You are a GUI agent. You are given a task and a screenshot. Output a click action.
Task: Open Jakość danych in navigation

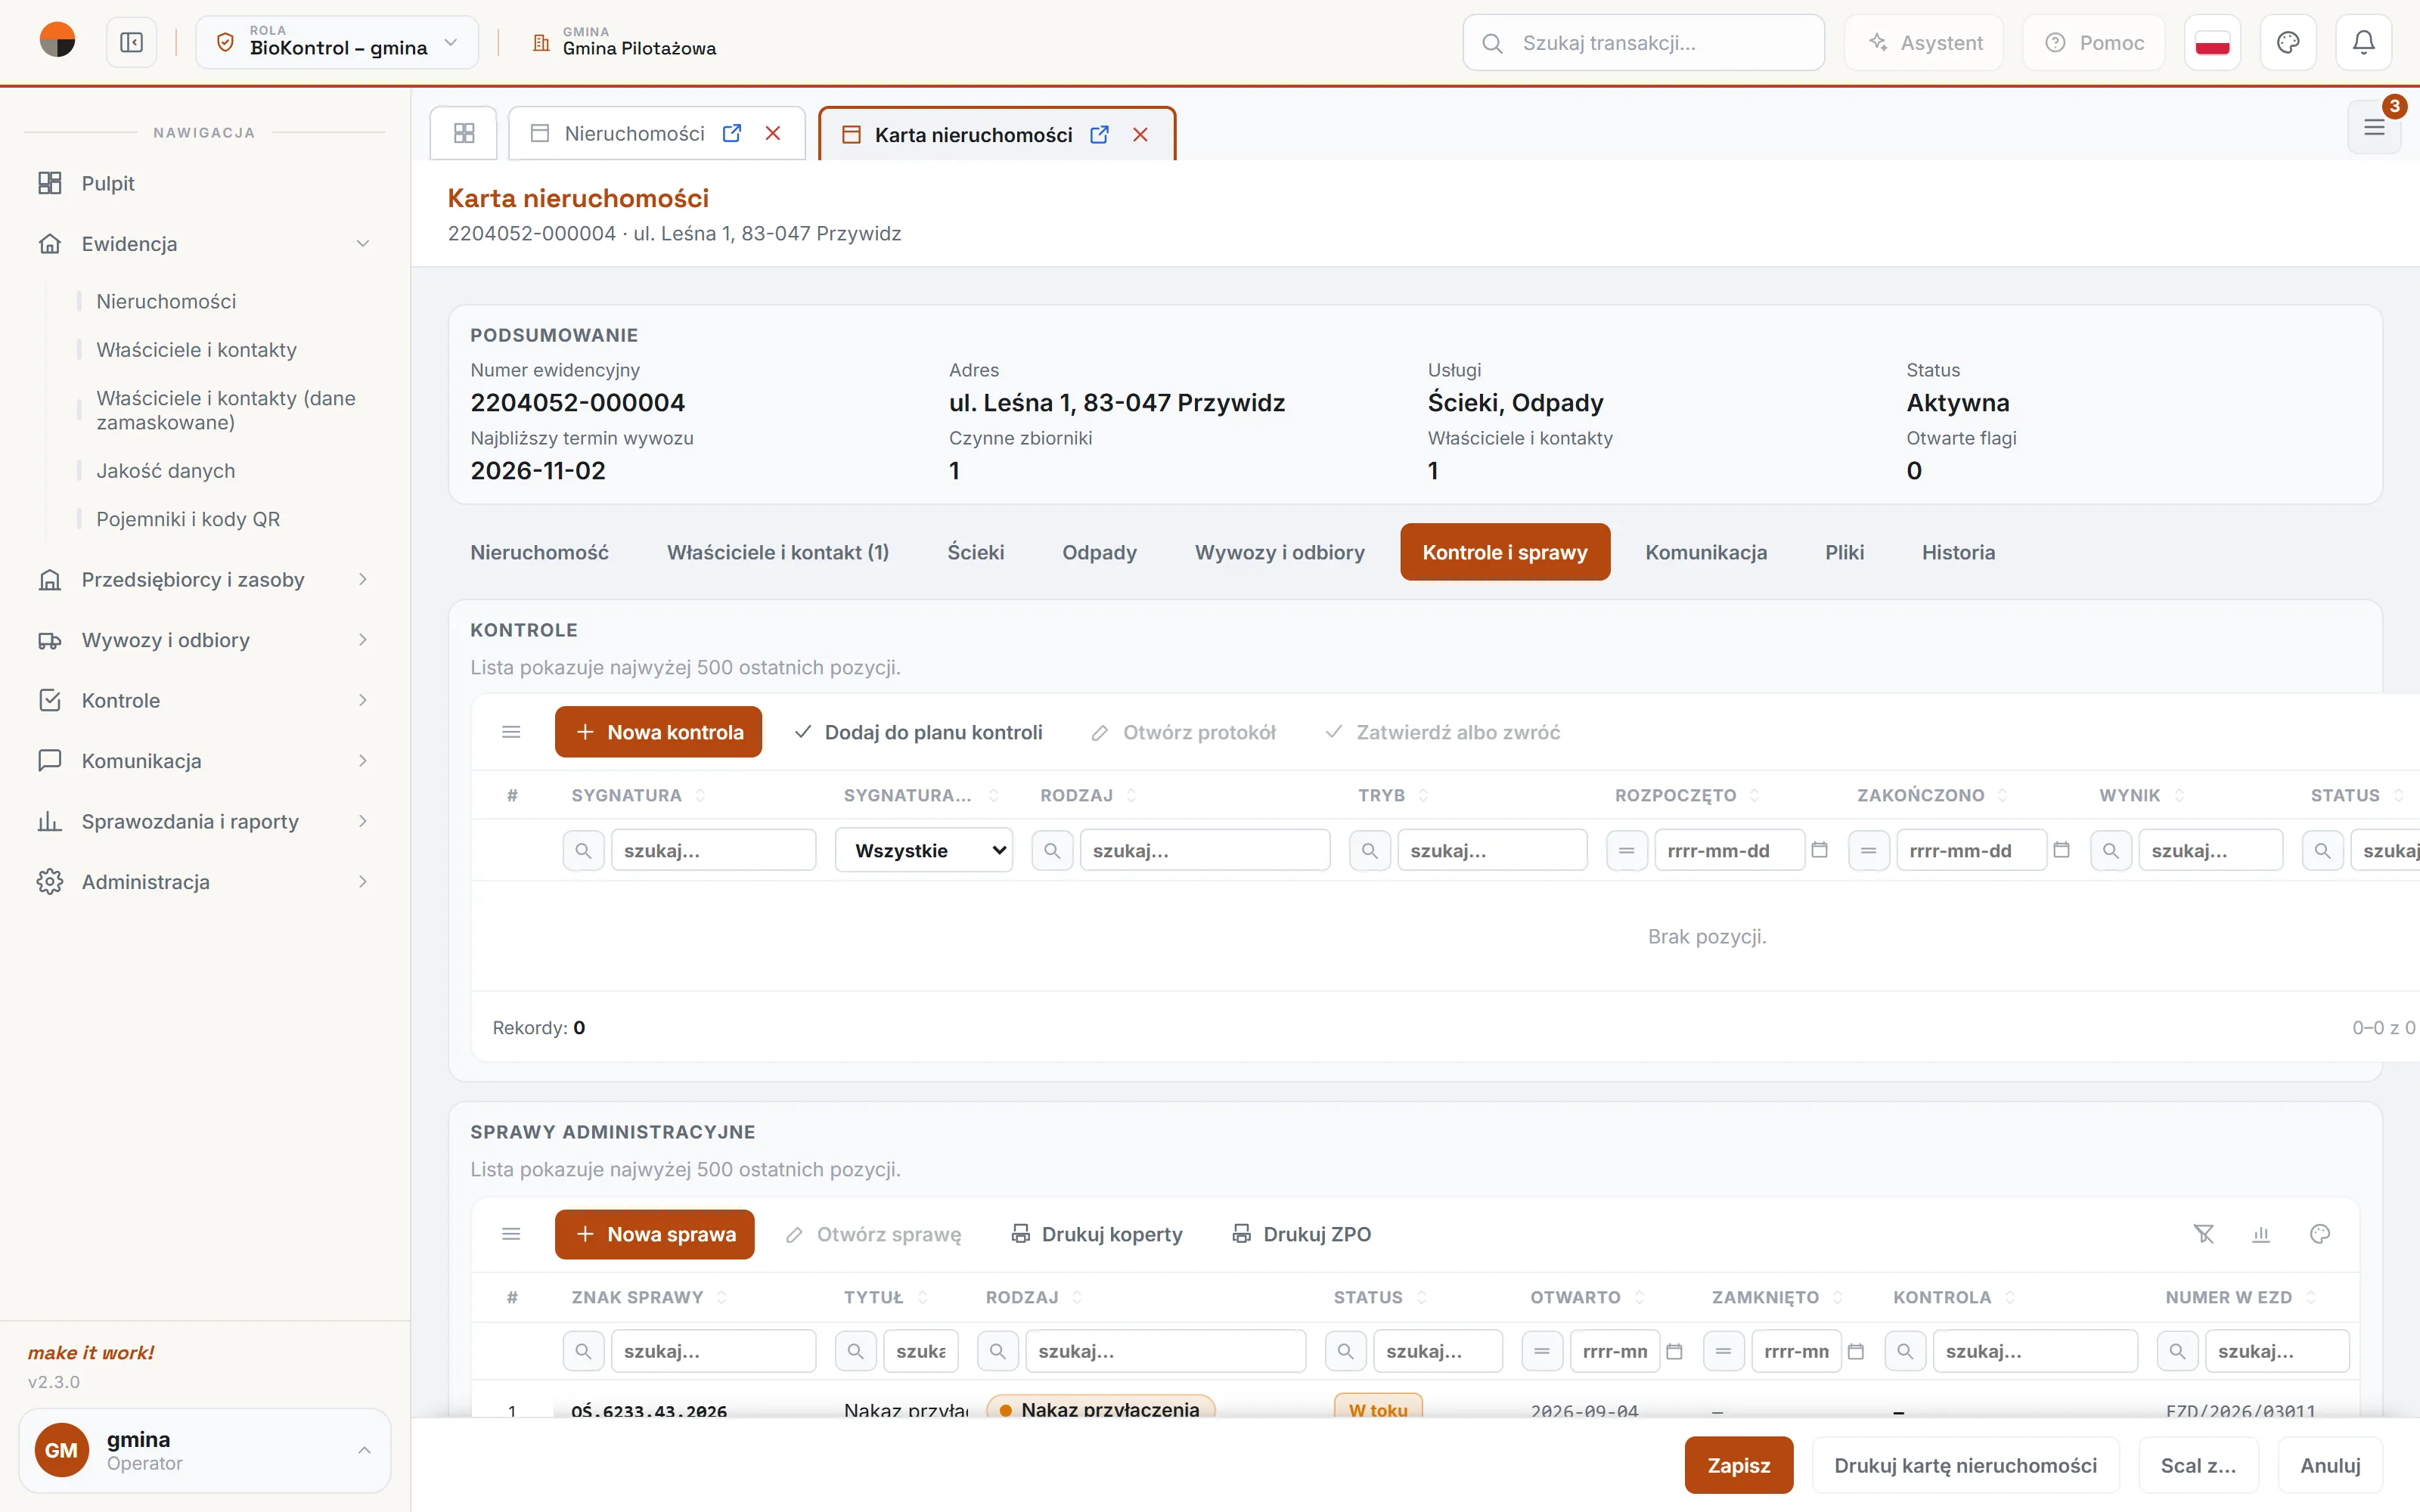[x=166, y=471]
